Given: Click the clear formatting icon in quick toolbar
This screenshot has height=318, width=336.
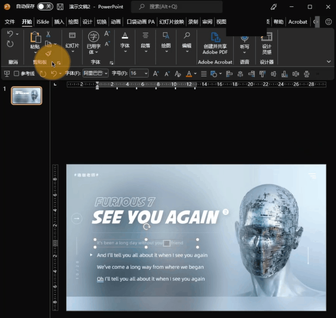Looking at the screenshot, I should coord(177,74).
